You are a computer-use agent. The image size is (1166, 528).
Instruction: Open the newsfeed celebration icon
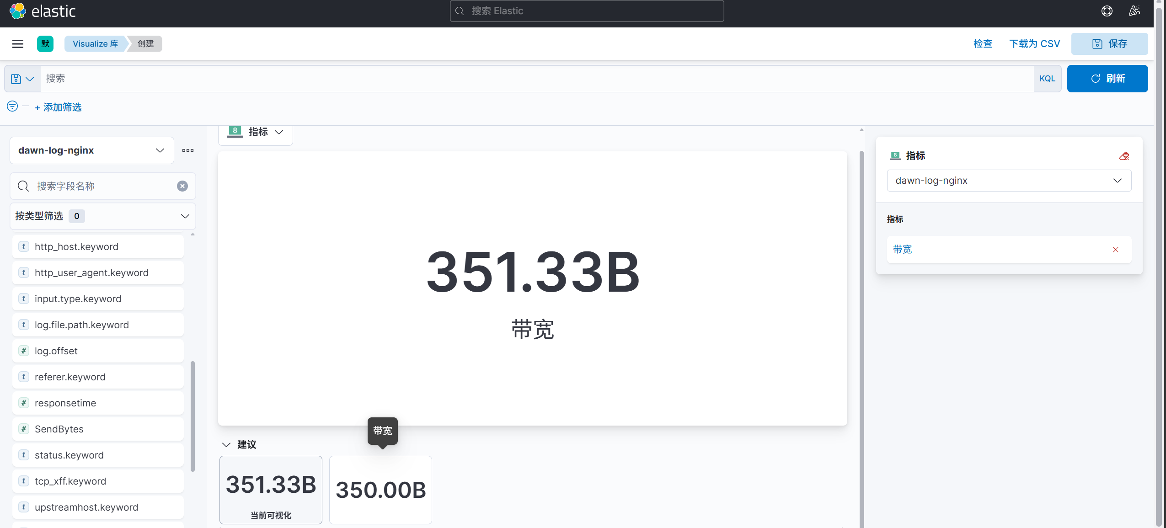click(x=1134, y=11)
